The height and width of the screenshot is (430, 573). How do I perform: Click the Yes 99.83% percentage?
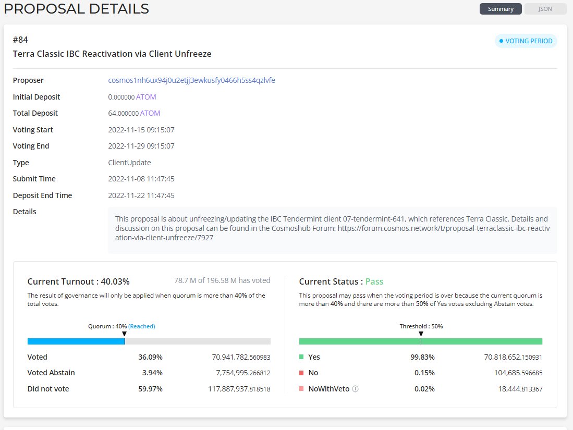(x=422, y=358)
